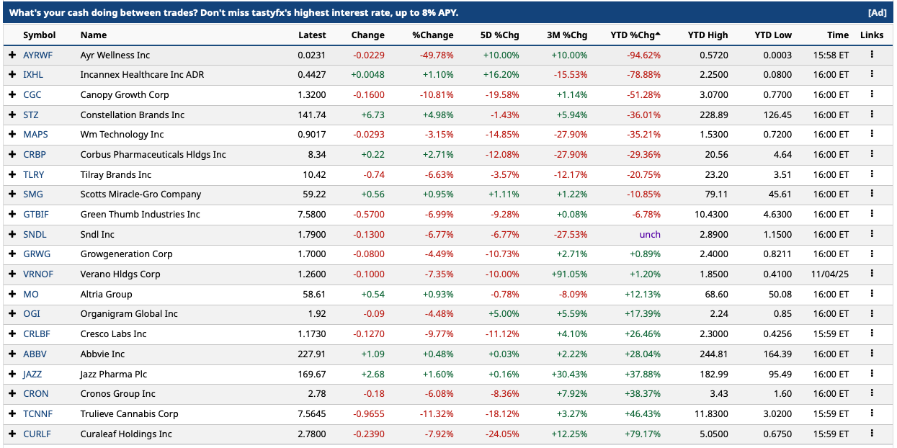
Task: Click the Altria Group company name
Action: coord(107,294)
